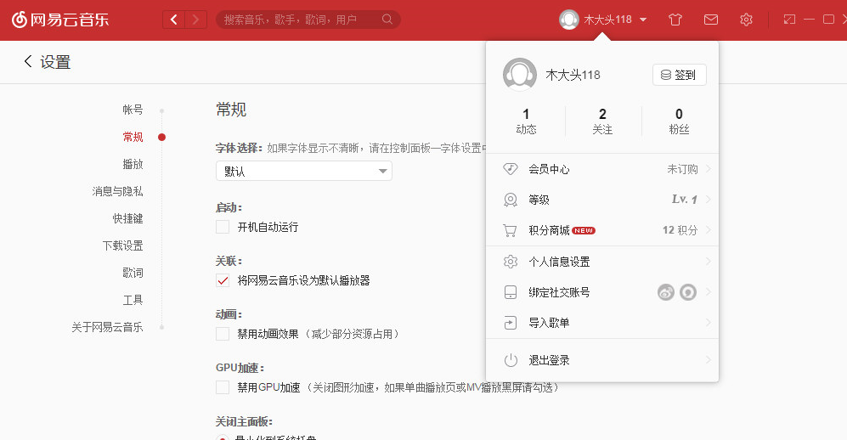Open the user avatar in title bar
This screenshot has height=440, width=847.
click(x=569, y=20)
